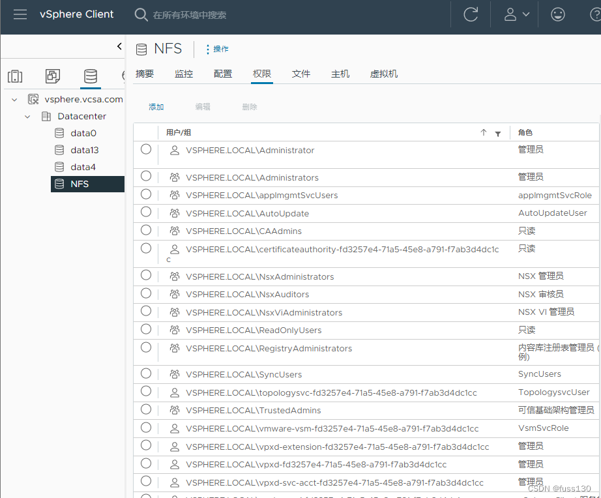Select radio for certificateauthority row

click(x=145, y=248)
